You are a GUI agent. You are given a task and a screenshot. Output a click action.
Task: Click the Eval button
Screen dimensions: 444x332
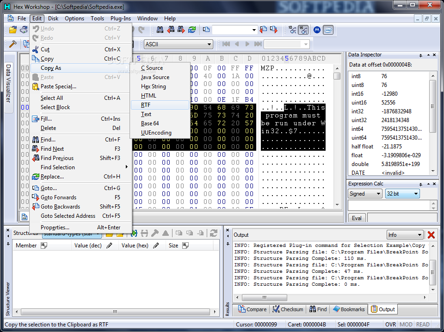click(x=357, y=218)
